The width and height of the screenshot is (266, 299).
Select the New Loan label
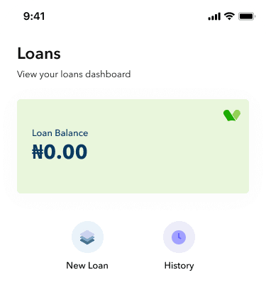pos(87,266)
